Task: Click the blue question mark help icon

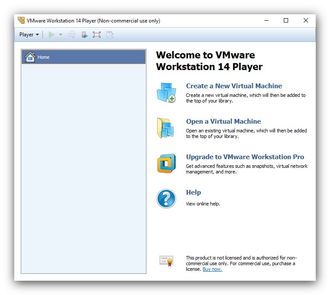Action: click(166, 199)
